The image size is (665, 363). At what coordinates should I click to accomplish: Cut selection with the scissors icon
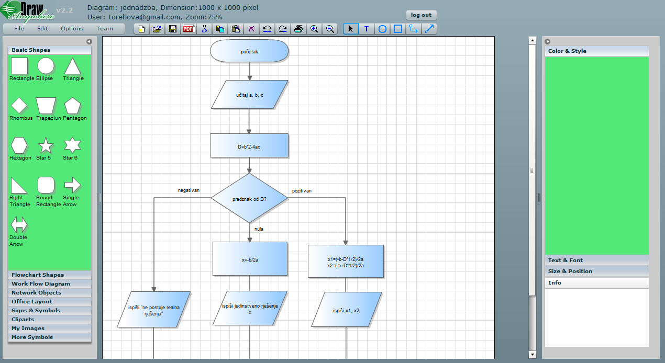[x=204, y=29]
